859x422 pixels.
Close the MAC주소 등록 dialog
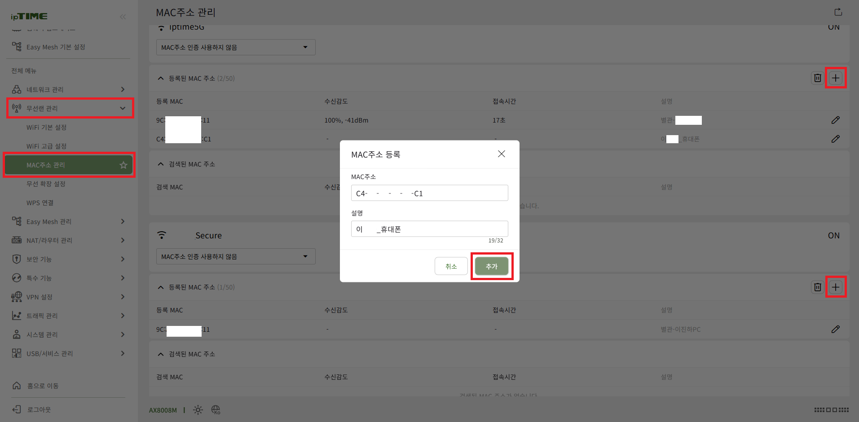[x=502, y=154]
